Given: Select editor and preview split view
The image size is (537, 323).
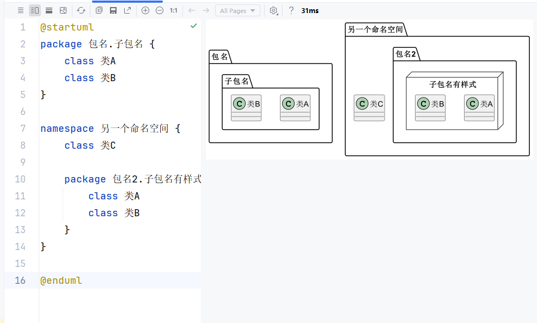Looking at the screenshot, I should pyautogui.click(x=35, y=10).
